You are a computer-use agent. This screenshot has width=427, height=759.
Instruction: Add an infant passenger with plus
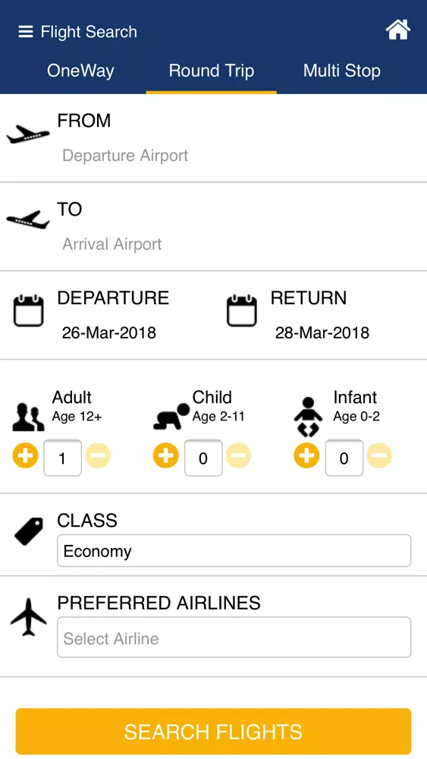[x=306, y=455]
